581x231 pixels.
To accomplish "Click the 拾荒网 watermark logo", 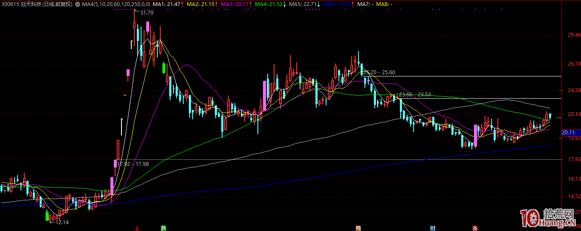I will click(549, 218).
